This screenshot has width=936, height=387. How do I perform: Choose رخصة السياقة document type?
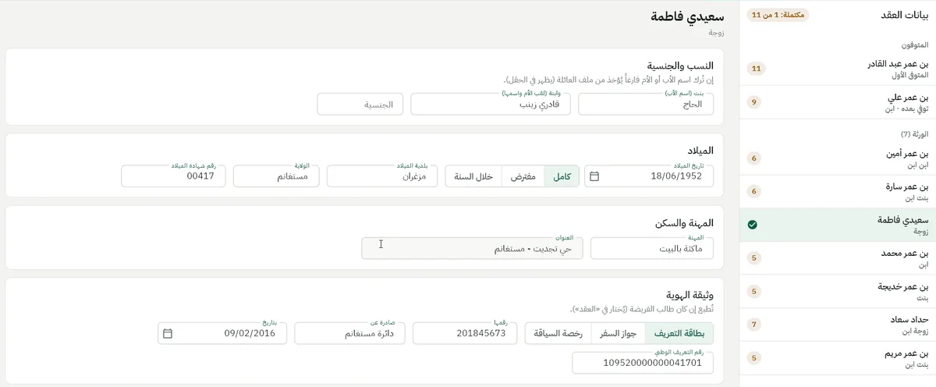[558, 333]
